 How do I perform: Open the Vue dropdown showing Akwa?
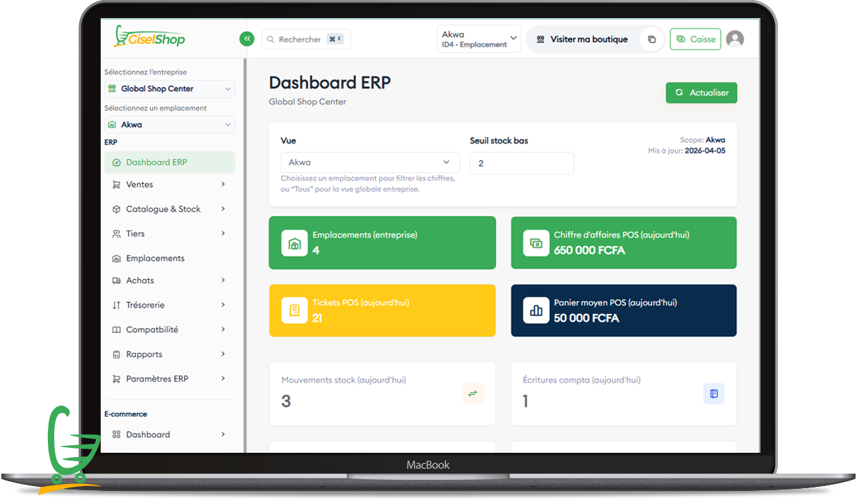[x=369, y=162]
